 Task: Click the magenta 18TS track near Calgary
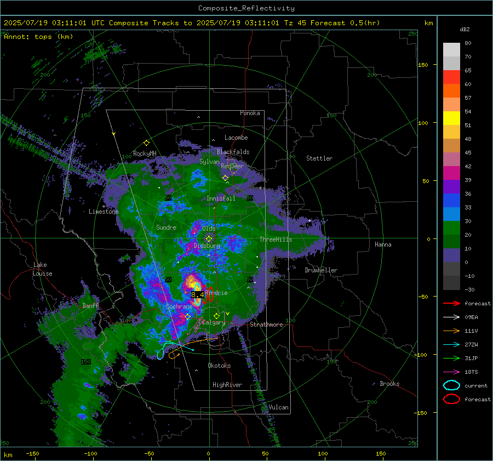click(x=196, y=326)
